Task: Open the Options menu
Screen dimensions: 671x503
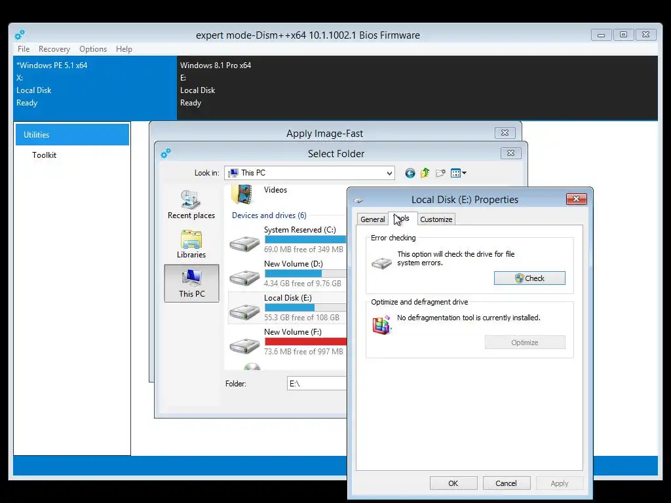Action: pyautogui.click(x=93, y=48)
